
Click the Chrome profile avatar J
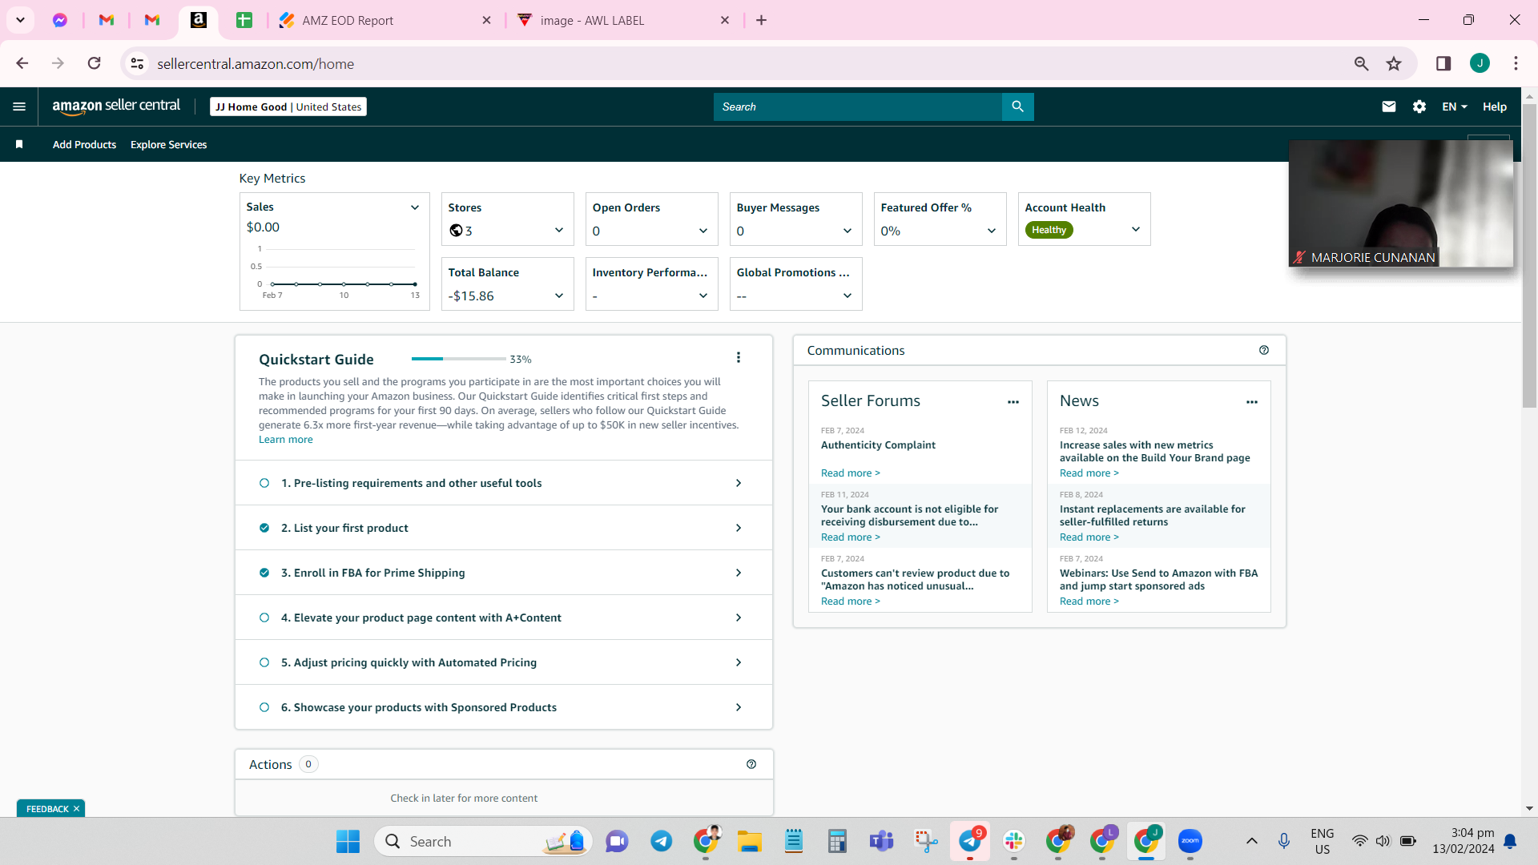click(x=1480, y=63)
